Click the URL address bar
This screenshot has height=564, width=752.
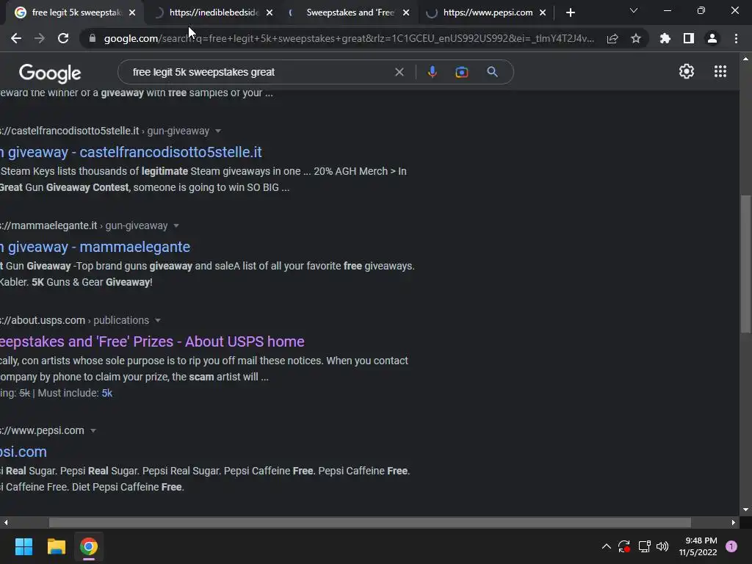tap(349, 38)
